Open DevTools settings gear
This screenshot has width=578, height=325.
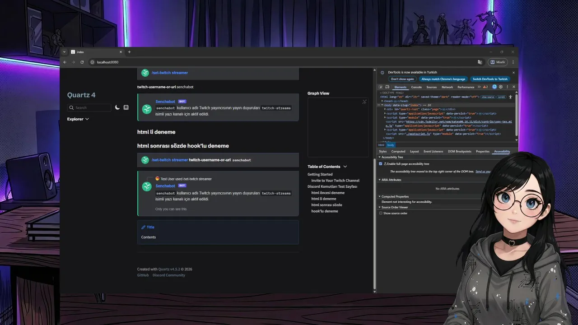501,87
